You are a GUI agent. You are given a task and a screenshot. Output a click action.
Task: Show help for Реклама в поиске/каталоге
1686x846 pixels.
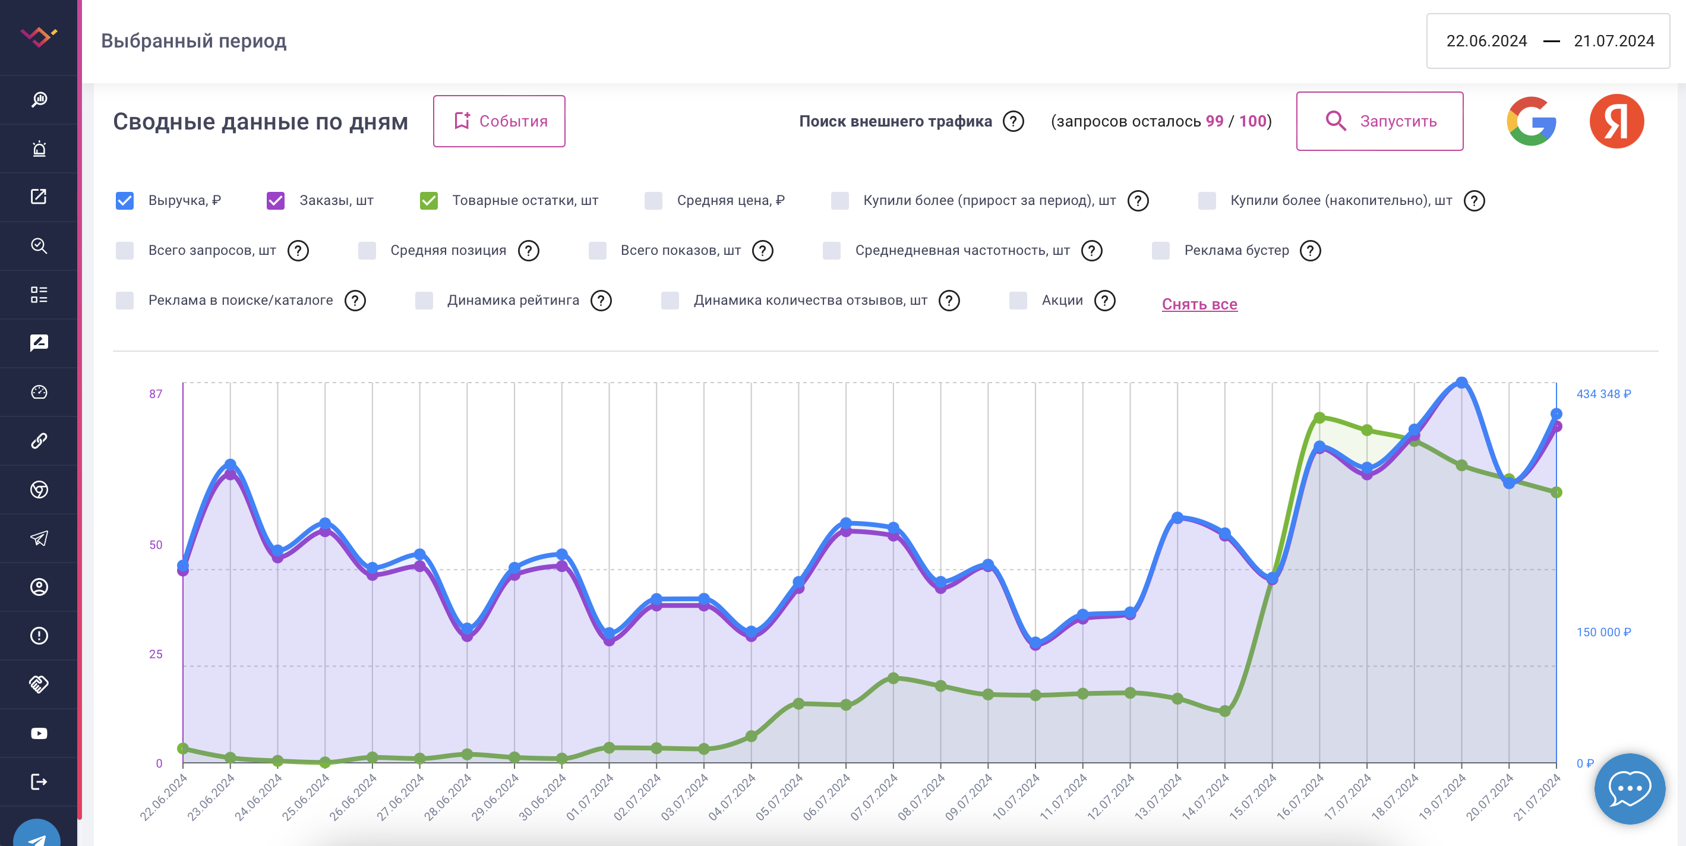tap(355, 301)
